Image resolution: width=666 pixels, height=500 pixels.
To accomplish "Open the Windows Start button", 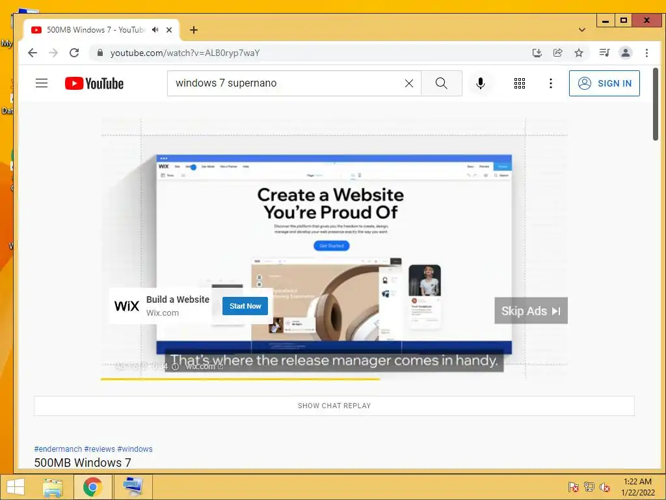I will (16, 487).
